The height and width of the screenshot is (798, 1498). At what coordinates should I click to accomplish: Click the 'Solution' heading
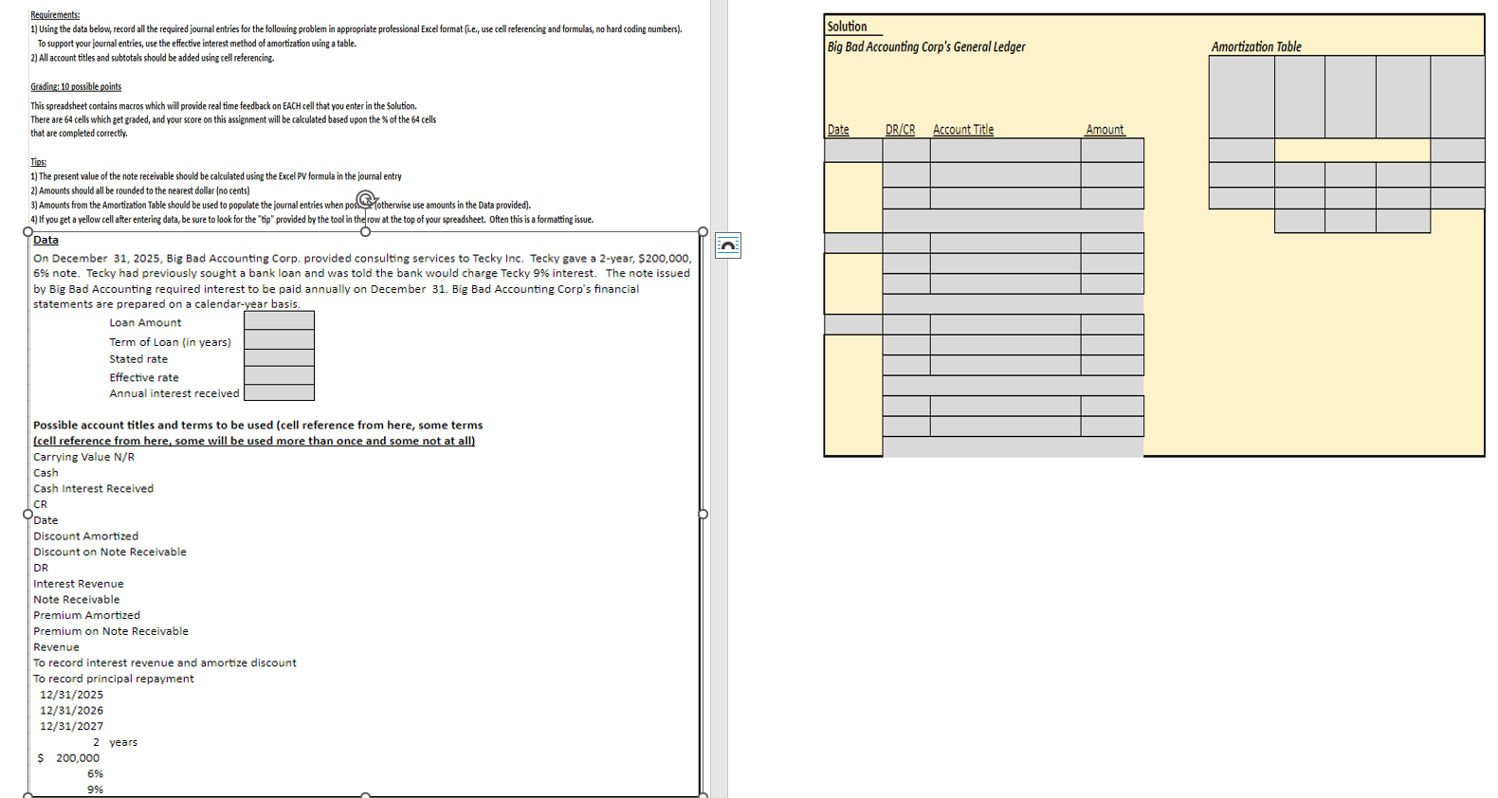coord(847,27)
